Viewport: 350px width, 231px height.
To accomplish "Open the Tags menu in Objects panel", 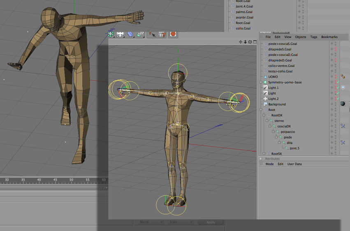I will (314, 37).
